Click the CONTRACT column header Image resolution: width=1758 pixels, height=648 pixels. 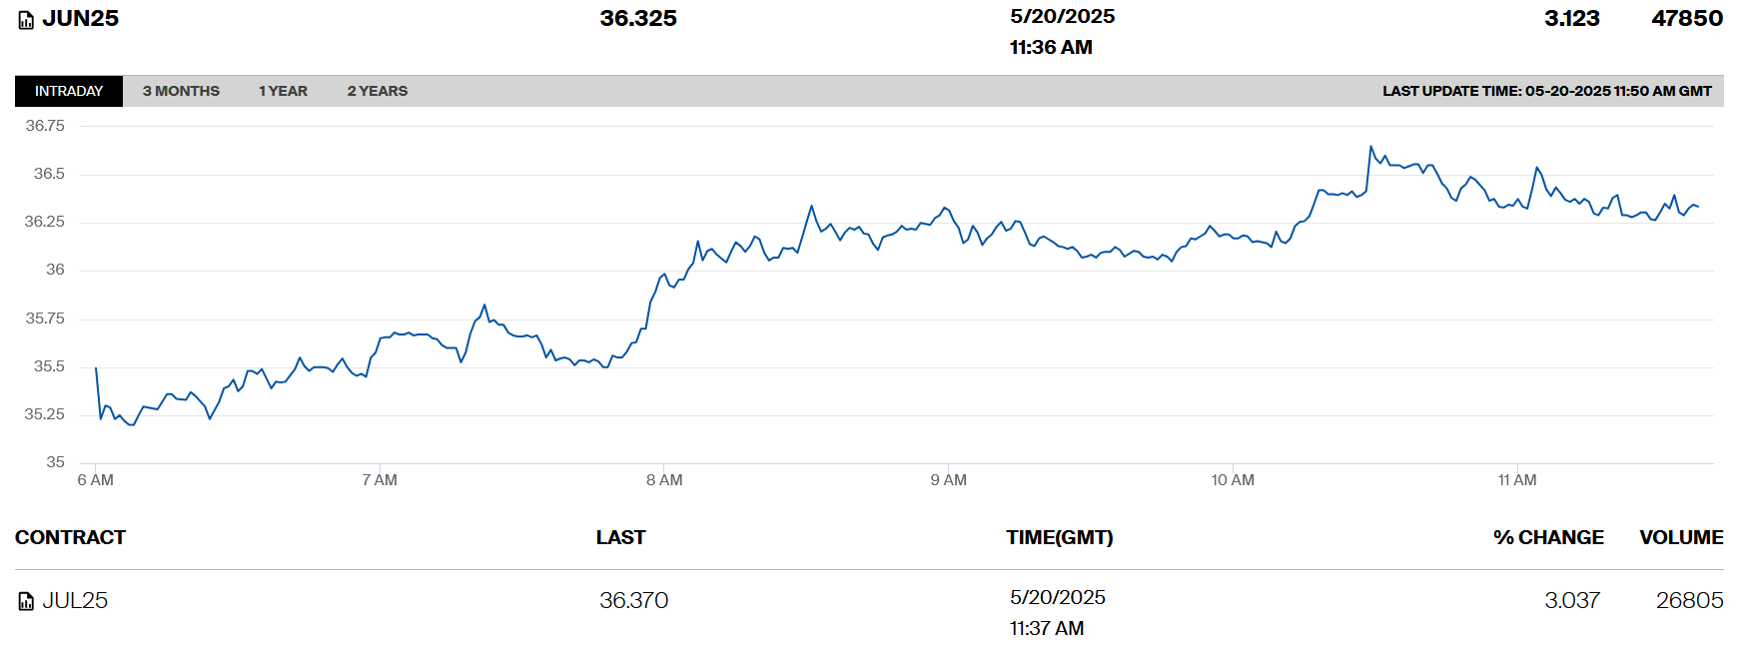point(70,537)
